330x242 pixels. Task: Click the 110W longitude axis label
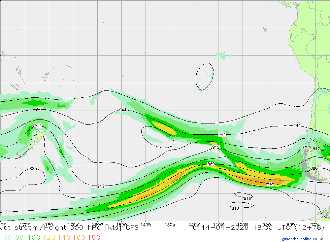(x=218, y=225)
